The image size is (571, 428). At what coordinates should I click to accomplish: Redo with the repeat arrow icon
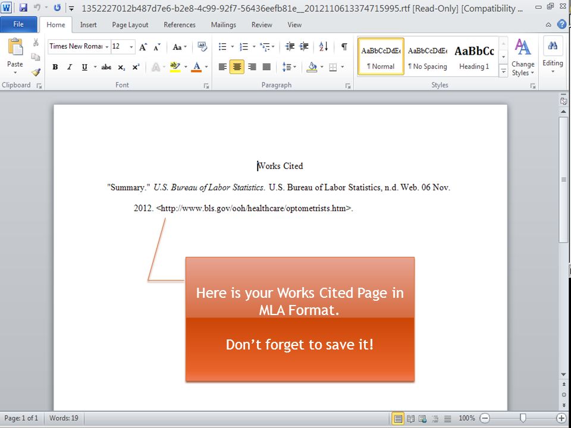(57, 8)
